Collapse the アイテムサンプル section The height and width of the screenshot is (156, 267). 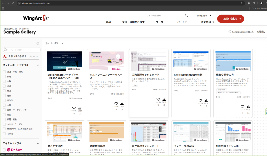tap(38, 143)
